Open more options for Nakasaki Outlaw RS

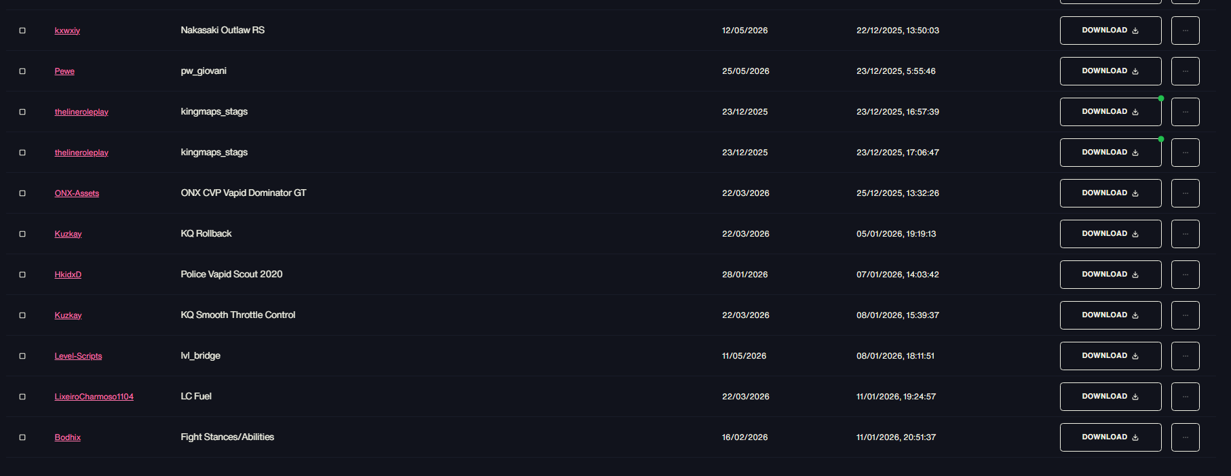tap(1185, 31)
